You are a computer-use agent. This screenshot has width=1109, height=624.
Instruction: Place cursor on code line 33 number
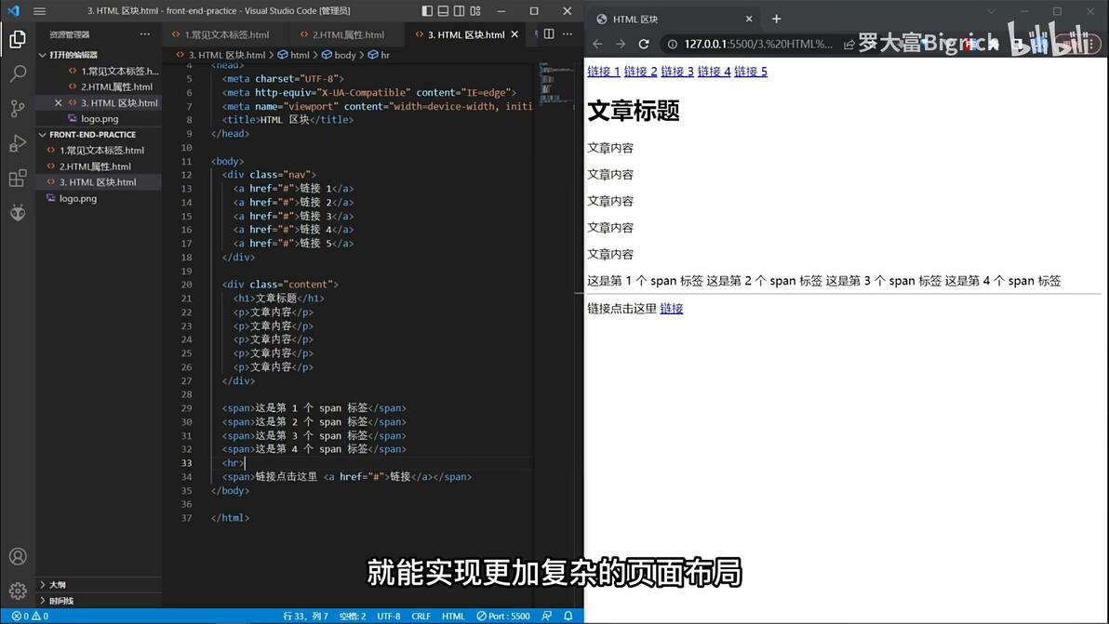(186, 463)
